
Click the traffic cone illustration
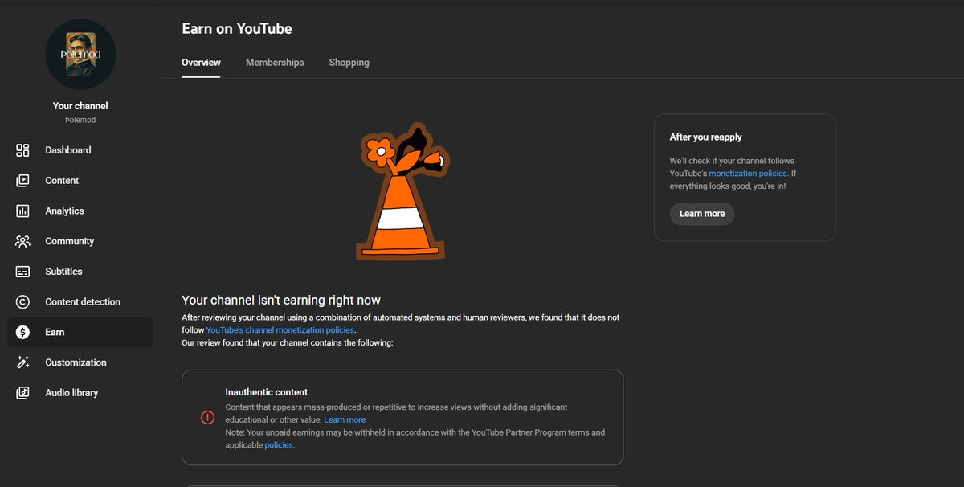point(402,191)
